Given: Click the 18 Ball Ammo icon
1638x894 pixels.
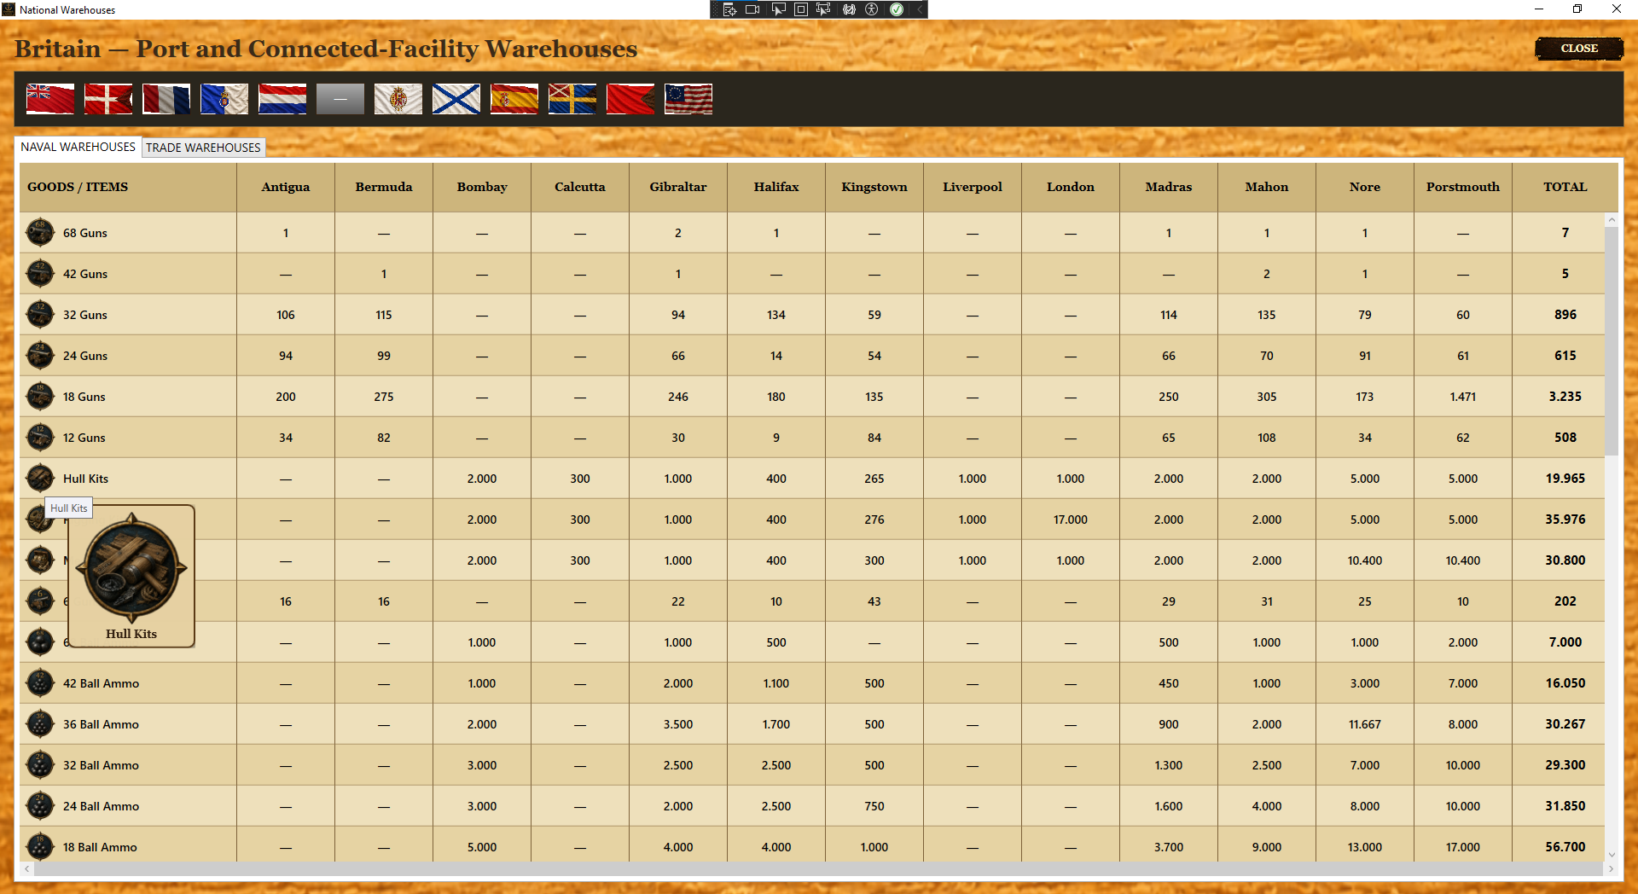Looking at the screenshot, I should coord(40,846).
